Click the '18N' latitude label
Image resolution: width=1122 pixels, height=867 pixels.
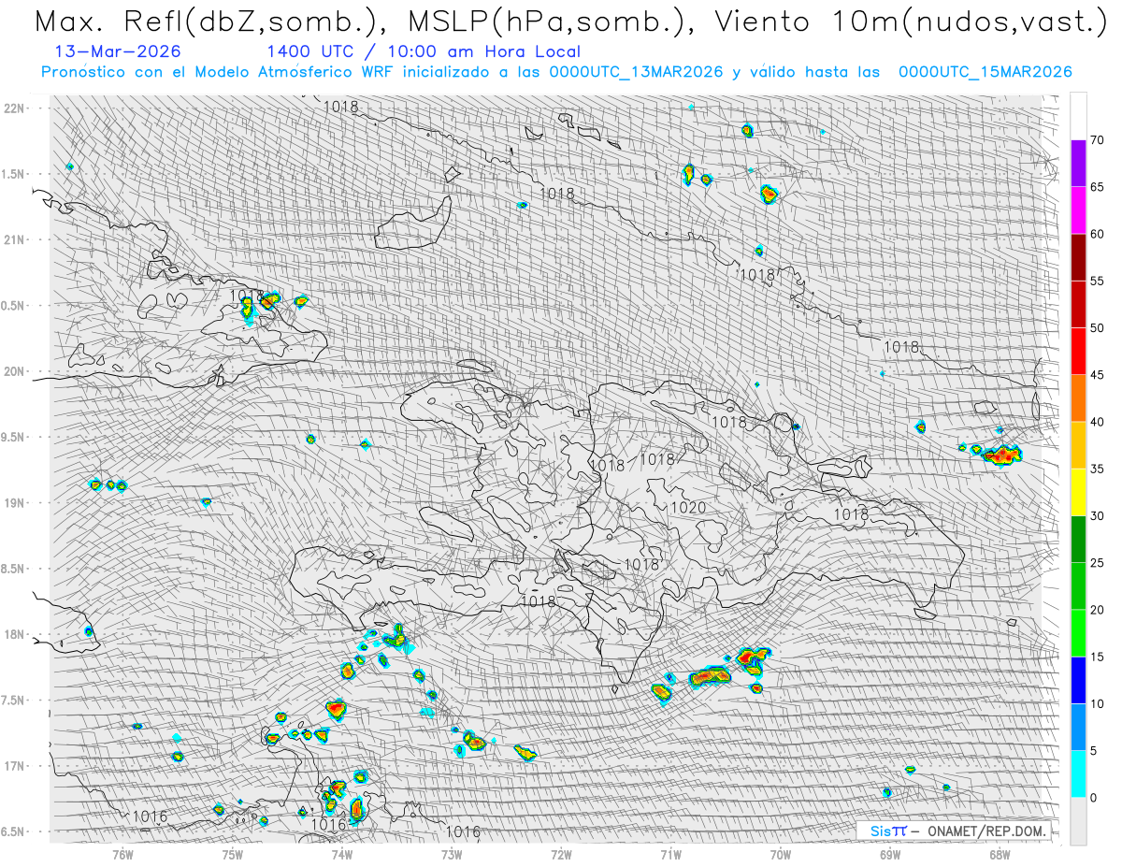(x=16, y=635)
